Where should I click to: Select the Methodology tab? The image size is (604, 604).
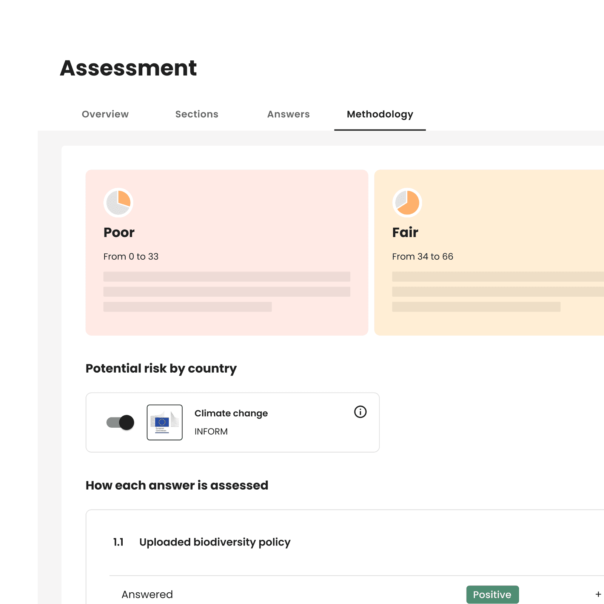(380, 114)
